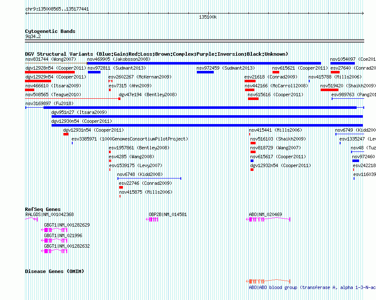Open GBGT1|NM_001282629 gene label

(67, 225)
